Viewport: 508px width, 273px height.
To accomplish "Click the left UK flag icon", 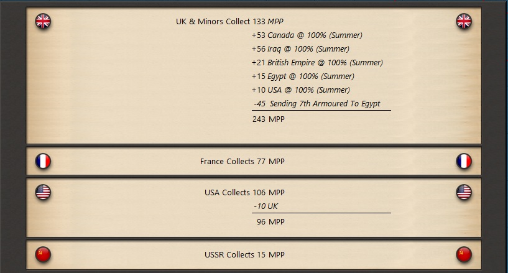I will click(43, 21).
